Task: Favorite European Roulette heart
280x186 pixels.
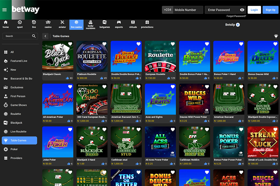Action: [x=173, y=44]
